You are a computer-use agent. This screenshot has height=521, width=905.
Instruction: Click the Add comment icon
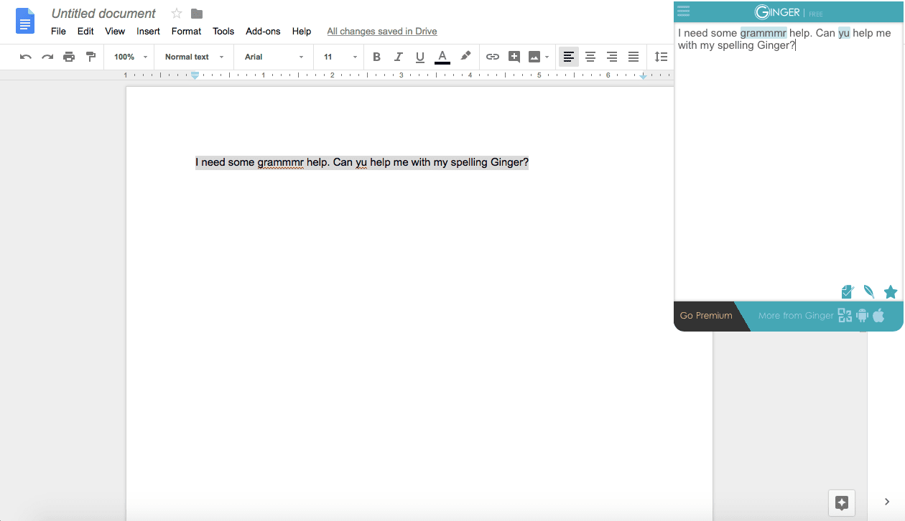[x=514, y=57]
